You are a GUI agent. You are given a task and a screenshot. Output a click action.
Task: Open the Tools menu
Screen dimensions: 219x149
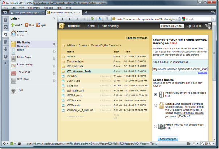pos(59,8)
